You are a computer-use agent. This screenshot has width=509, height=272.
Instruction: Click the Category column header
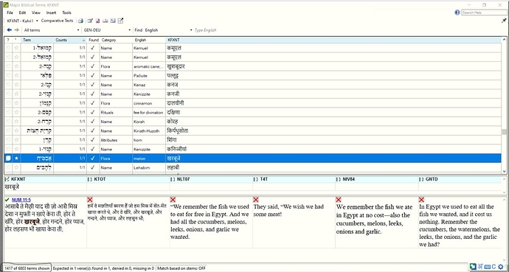[117, 40]
